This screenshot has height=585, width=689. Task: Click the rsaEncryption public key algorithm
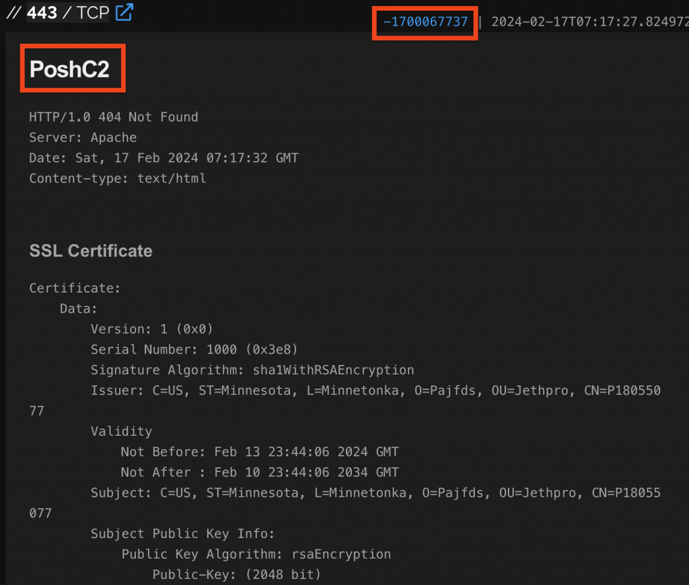coord(340,554)
